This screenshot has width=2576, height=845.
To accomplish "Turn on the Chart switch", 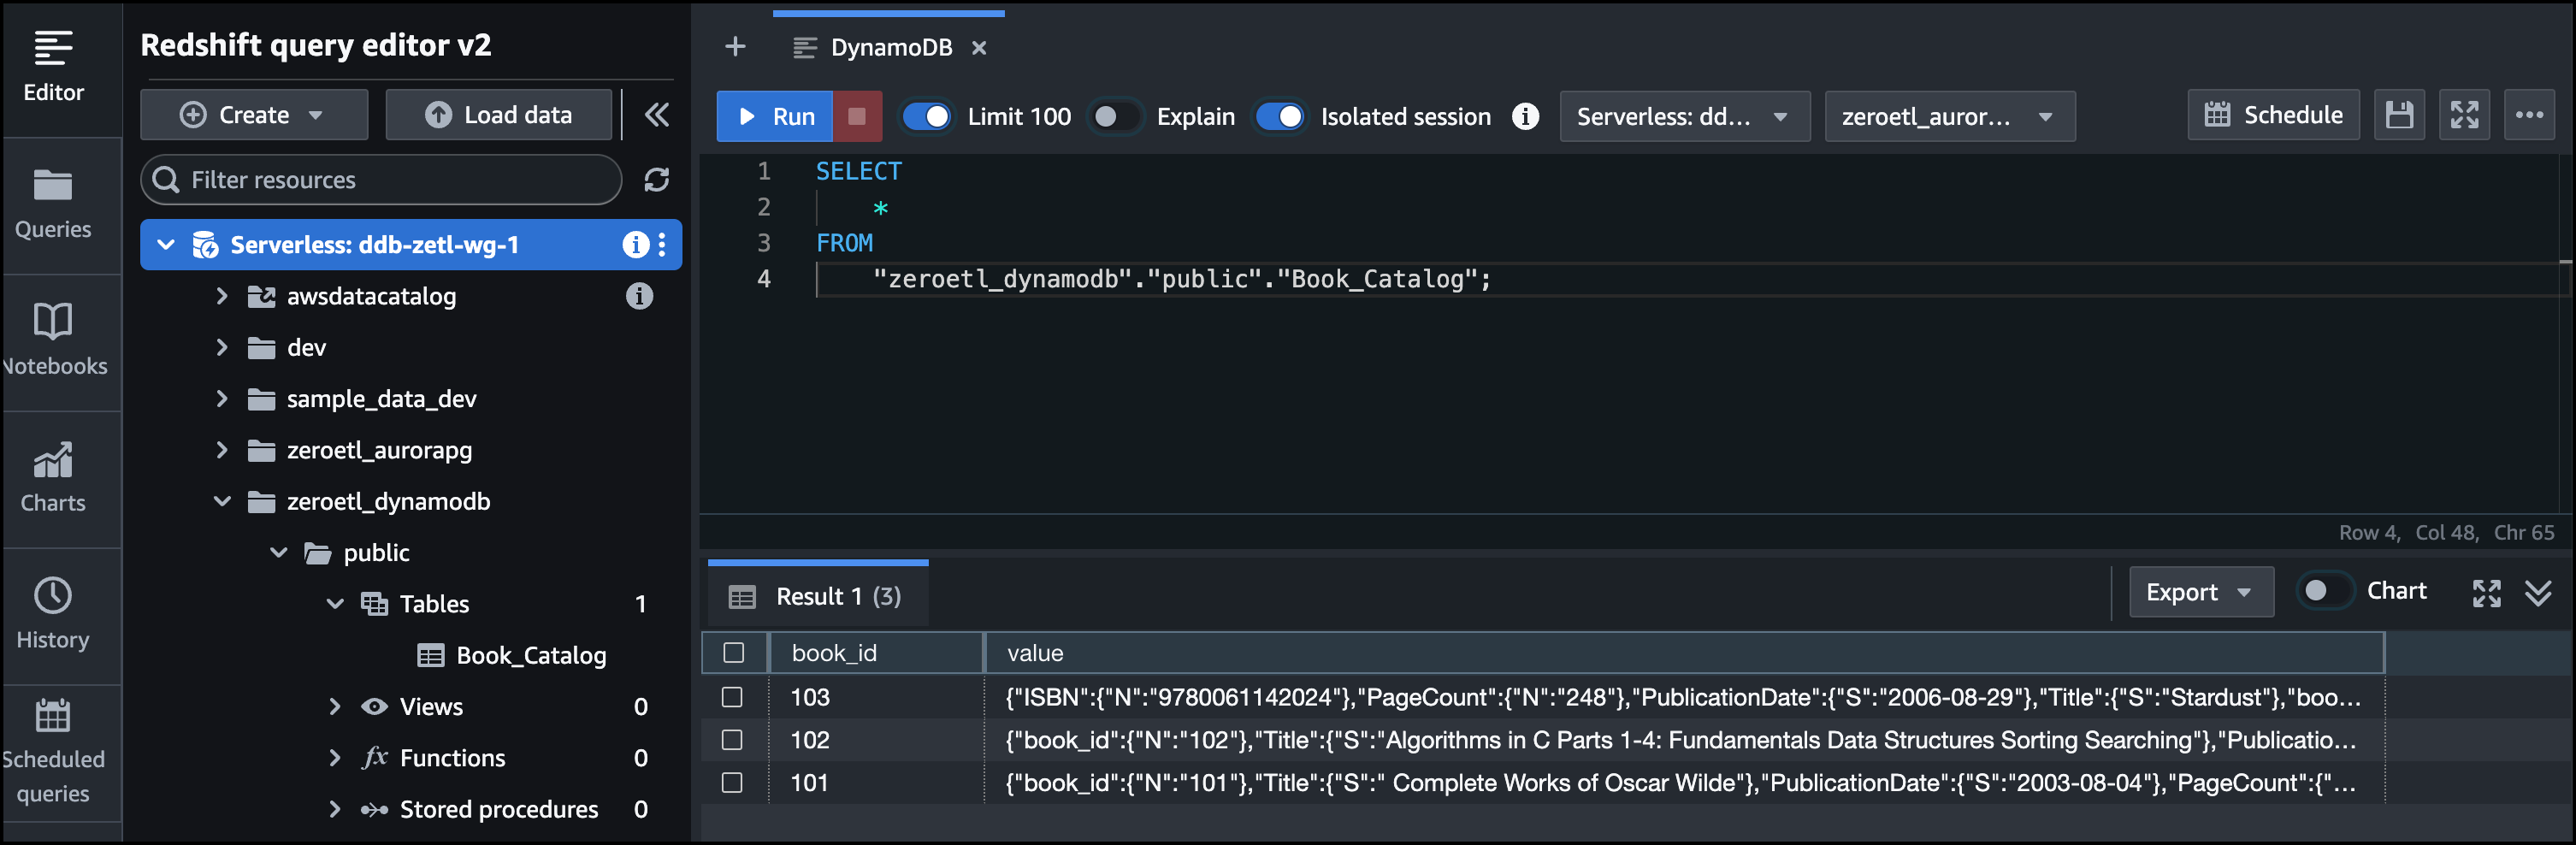I will (x=2323, y=591).
